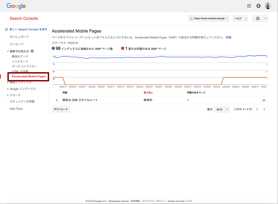Open ダッシュボード in the sidebar
The width and height of the screenshot is (278, 204).
click(x=19, y=37)
